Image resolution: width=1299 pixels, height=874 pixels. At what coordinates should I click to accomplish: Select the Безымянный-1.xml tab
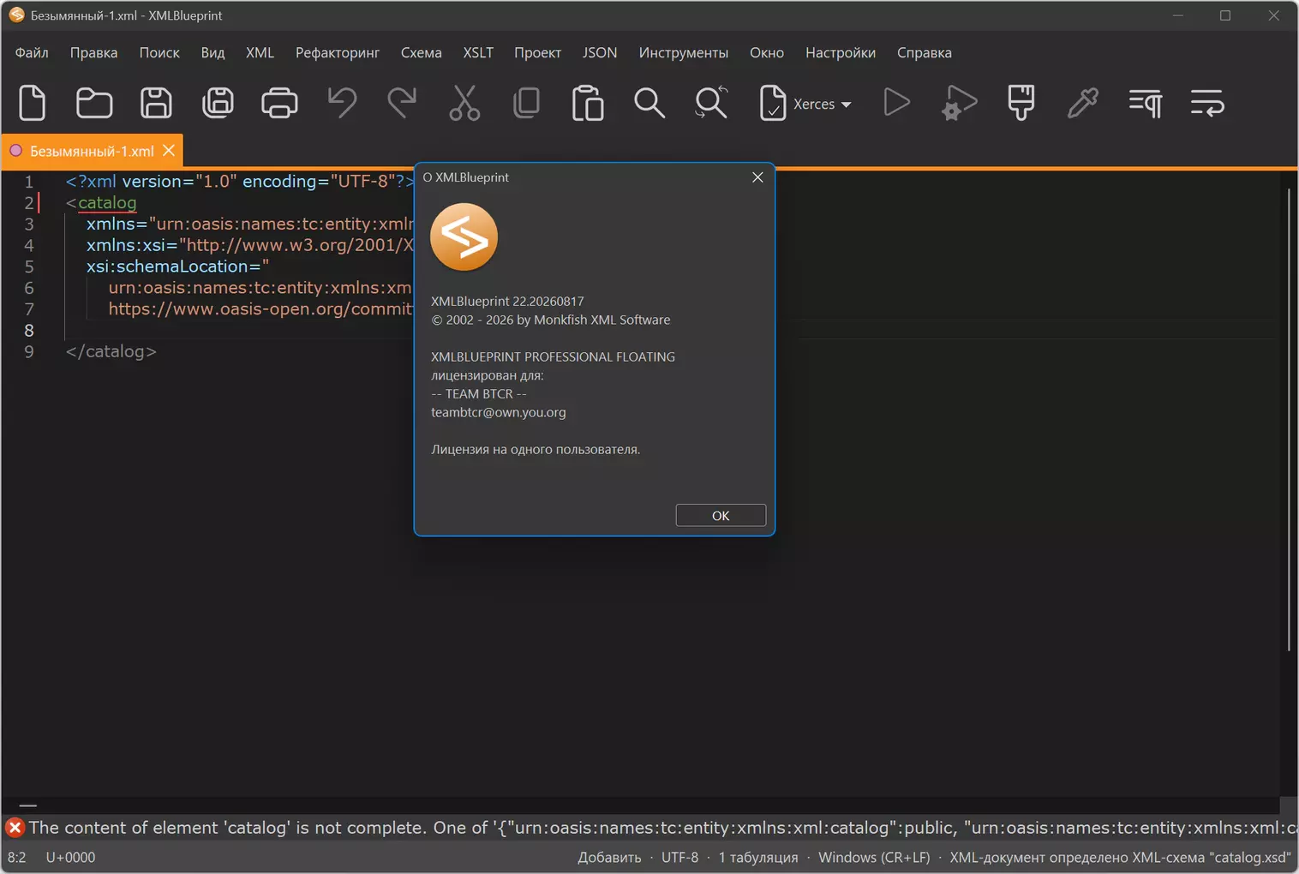tap(91, 151)
